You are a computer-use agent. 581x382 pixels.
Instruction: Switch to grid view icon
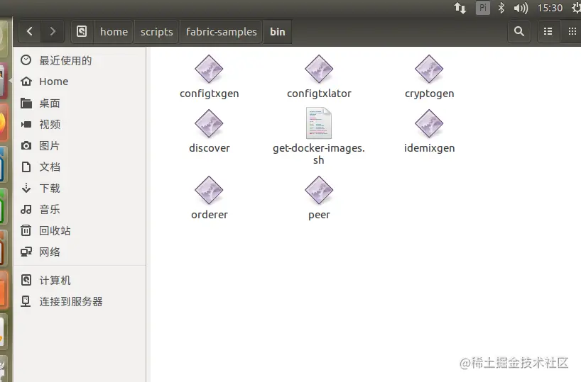[572, 31]
